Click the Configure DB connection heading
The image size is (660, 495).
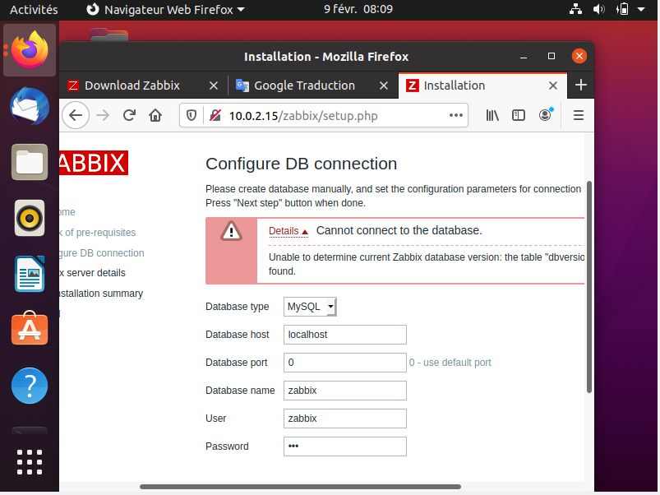[x=301, y=164]
